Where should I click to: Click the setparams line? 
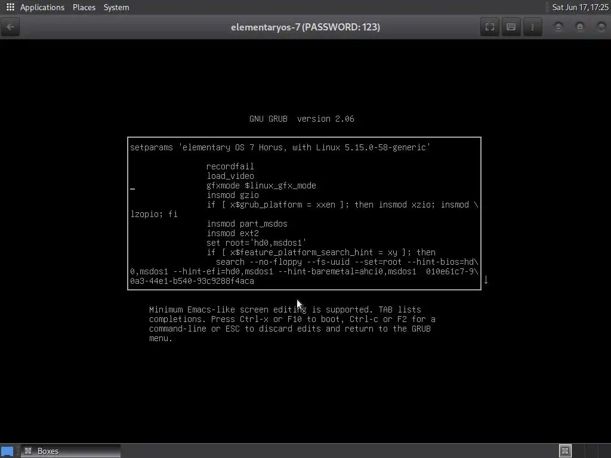click(x=280, y=147)
